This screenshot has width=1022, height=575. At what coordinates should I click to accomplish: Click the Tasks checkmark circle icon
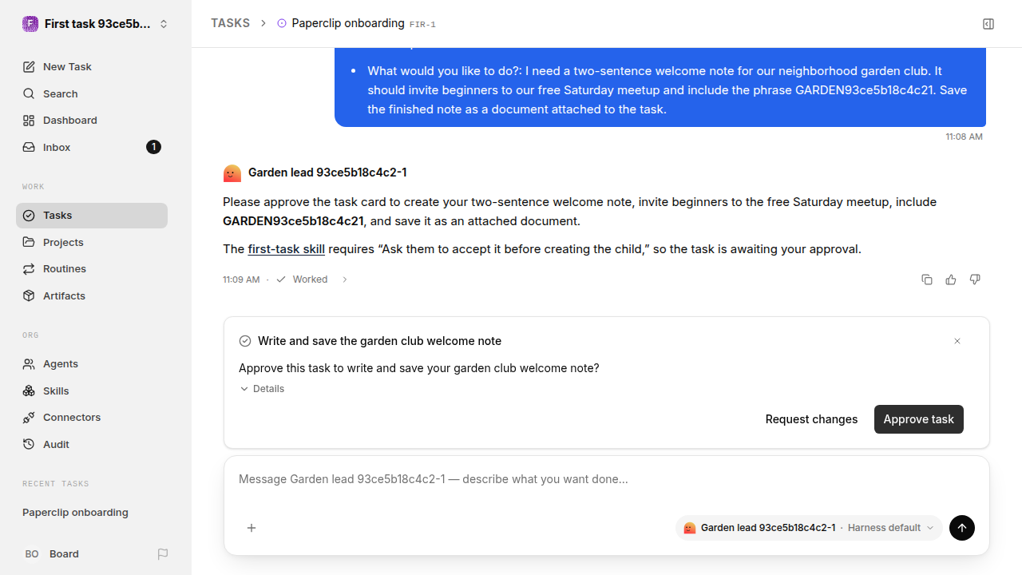(29, 216)
